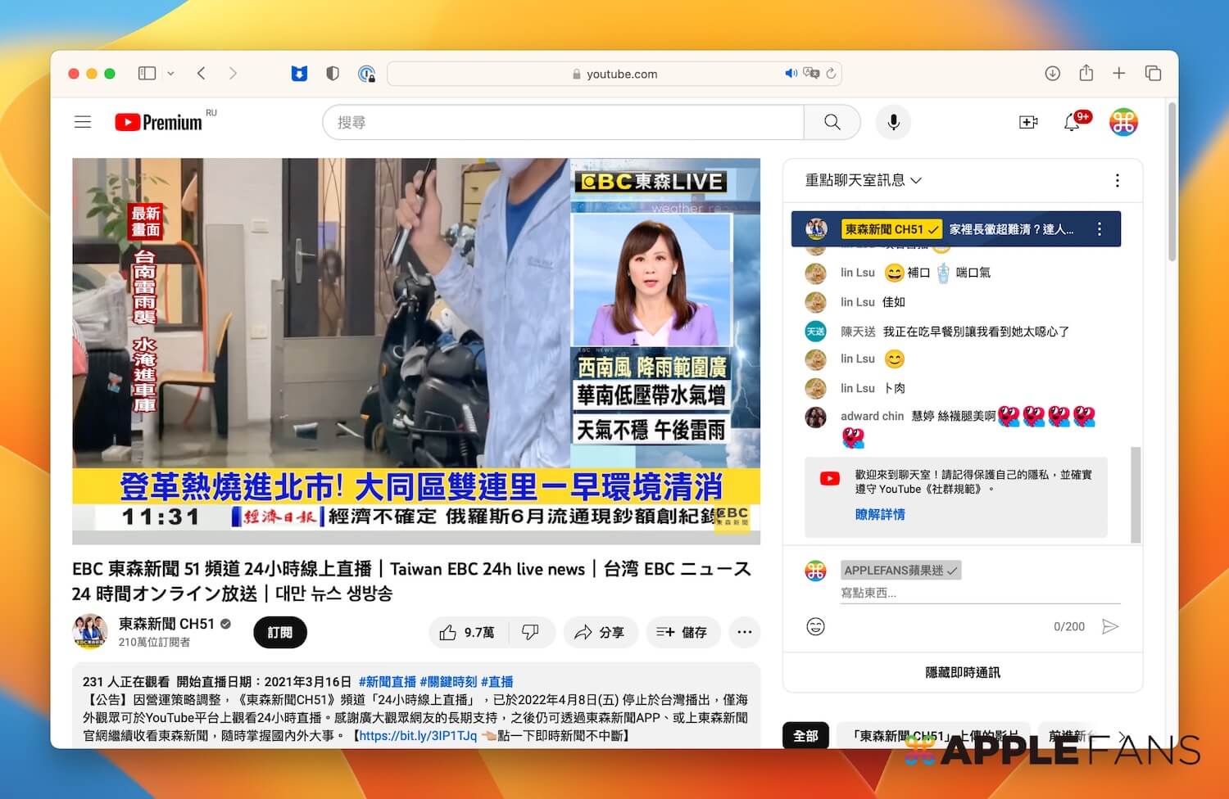The height and width of the screenshot is (799, 1229).
Task: Open the create video camera icon
Action: pos(1028,122)
